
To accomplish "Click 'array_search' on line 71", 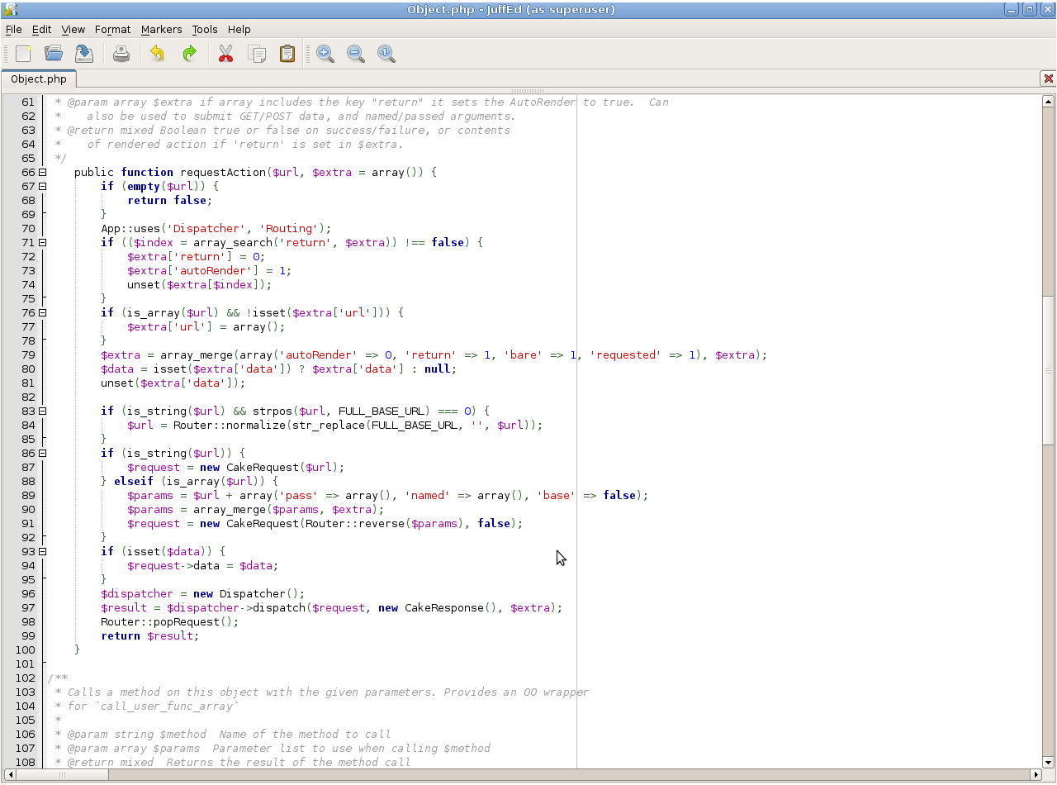I will [x=233, y=242].
